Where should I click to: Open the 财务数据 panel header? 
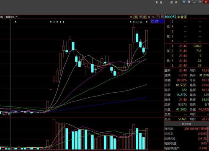click(x=186, y=124)
